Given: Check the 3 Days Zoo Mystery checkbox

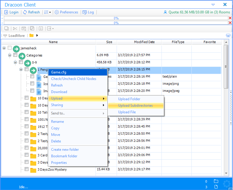Looking at the screenshot, I should pyautogui.click(x=27, y=169).
